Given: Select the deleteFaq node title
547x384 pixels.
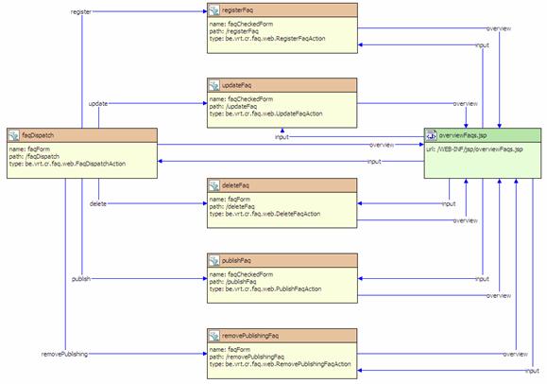Looking at the screenshot, I should click(x=236, y=185).
